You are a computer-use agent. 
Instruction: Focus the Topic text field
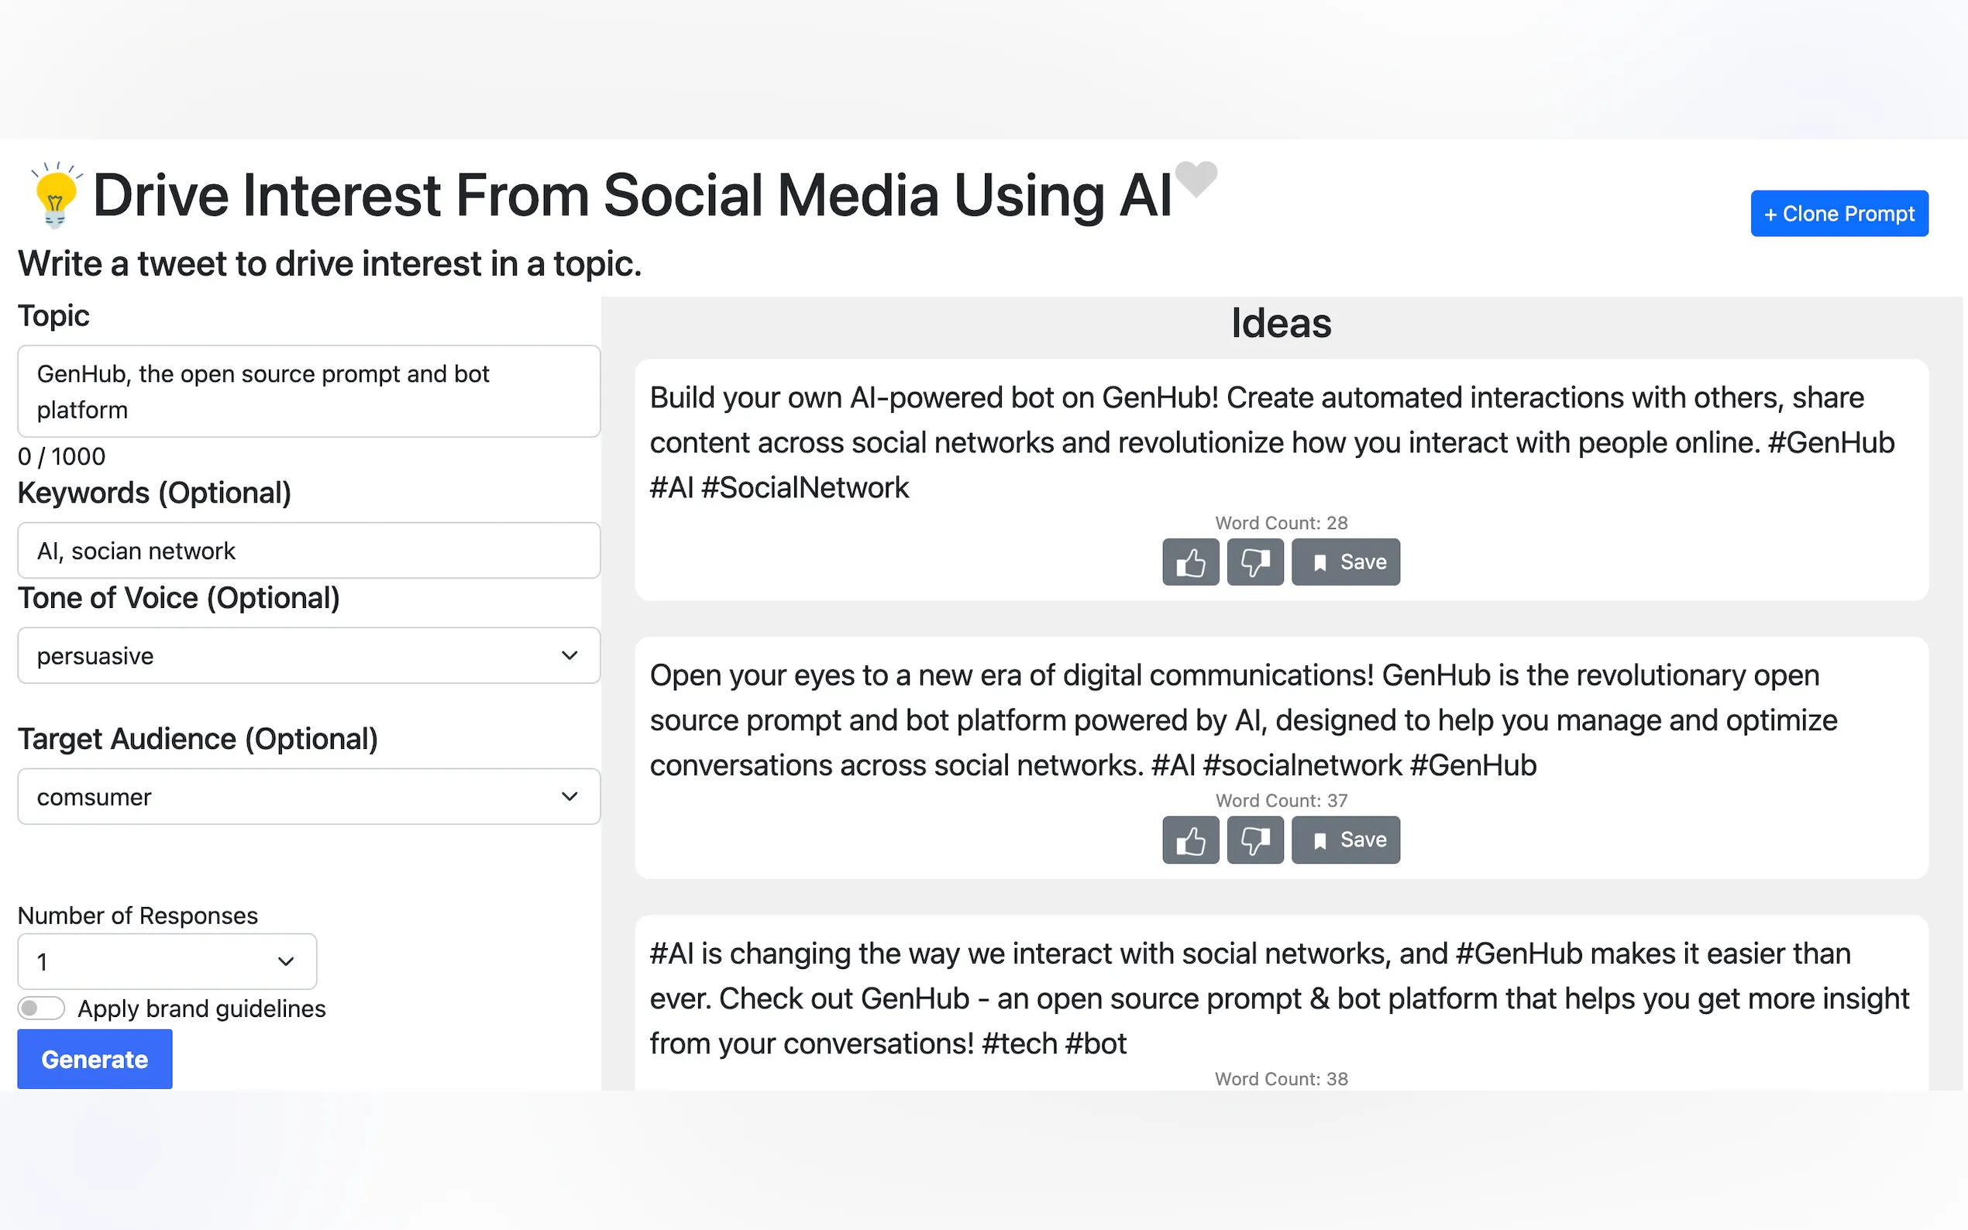coord(308,391)
